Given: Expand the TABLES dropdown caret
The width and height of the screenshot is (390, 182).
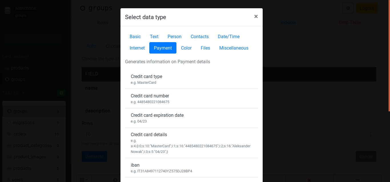Looking at the screenshot, I should (23, 93).
